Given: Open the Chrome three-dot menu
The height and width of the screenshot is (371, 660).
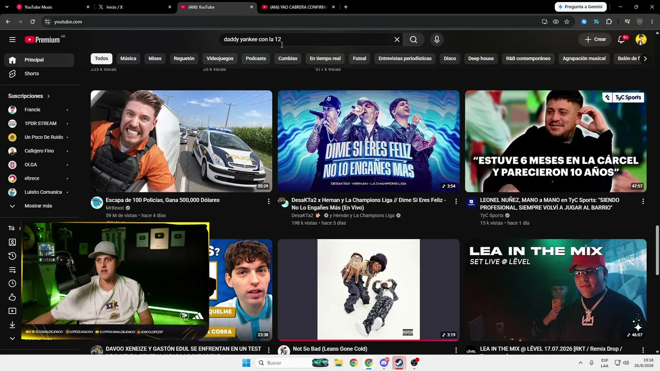Looking at the screenshot, I should click(x=652, y=22).
